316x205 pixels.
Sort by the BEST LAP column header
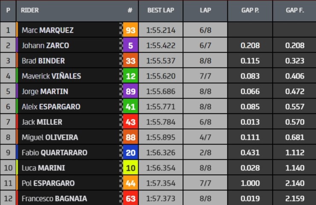[161, 10]
